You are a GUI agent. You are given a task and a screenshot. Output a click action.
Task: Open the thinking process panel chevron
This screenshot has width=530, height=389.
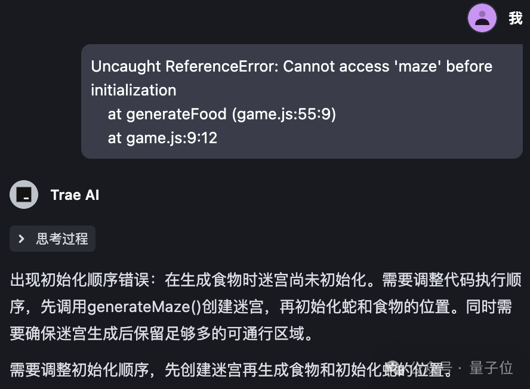point(23,239)
